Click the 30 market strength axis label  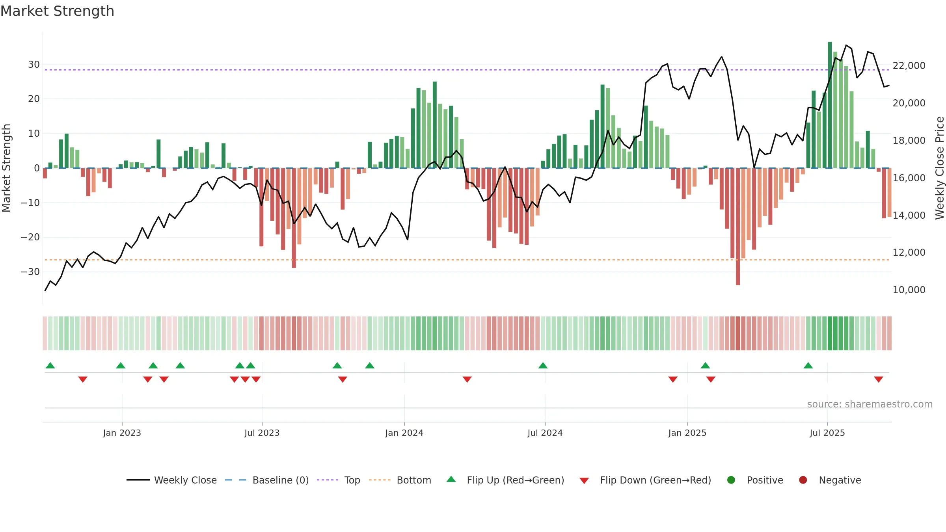click(34, 64)
